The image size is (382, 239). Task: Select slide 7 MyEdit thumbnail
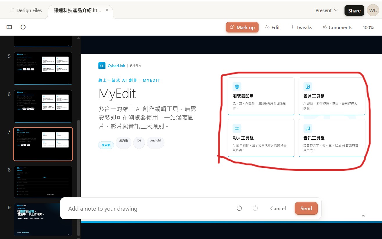click(x=43, y=144)
